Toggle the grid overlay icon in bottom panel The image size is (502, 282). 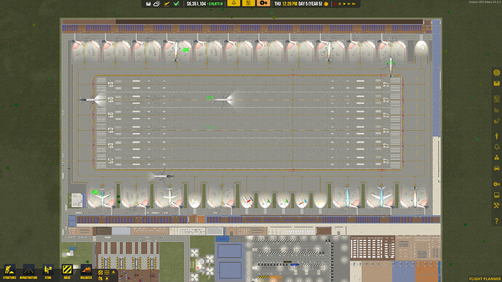click(107, 273)
